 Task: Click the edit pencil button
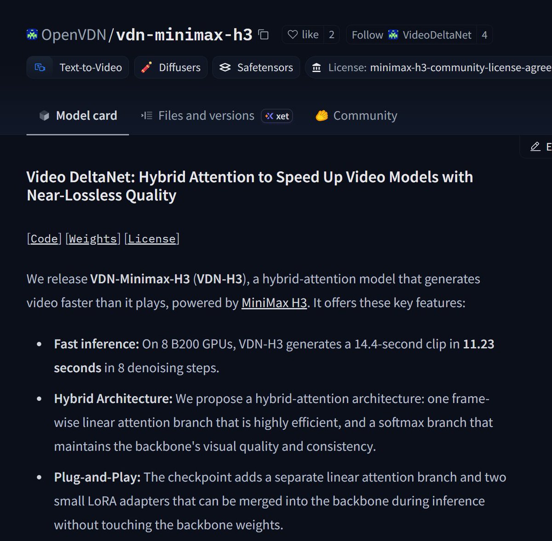tap(536, 147)
